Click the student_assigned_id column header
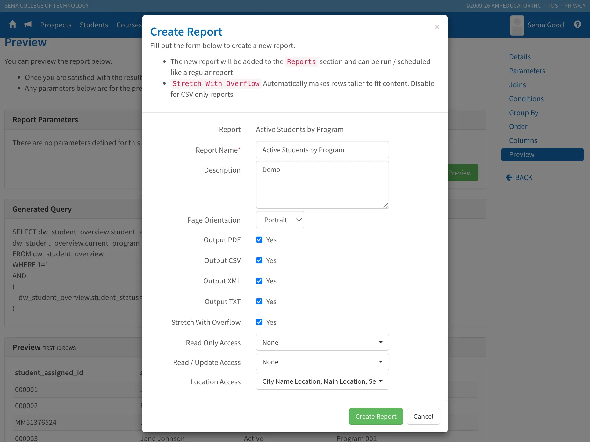The height and width of the screenshot is (442, 590). (x=49, y=373)
